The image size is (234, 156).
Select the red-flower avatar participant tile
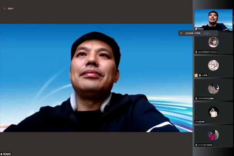point(213,136)
